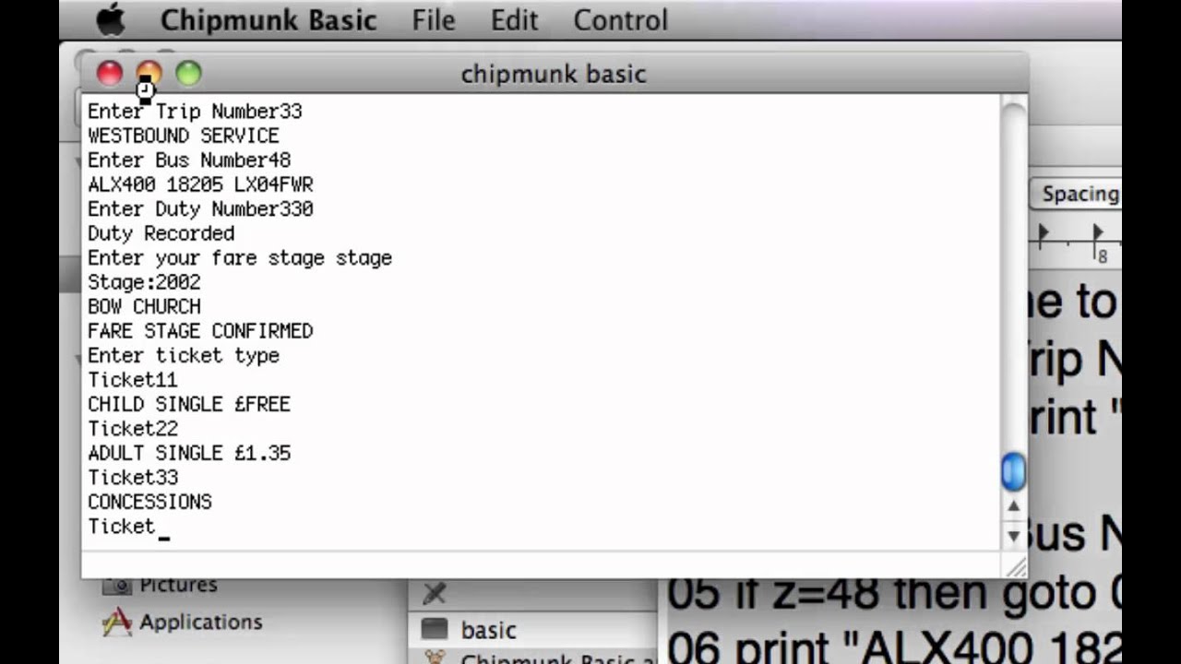Click the 'Stage:2002' line
The image size is (1181, 664).
(144, 282)
